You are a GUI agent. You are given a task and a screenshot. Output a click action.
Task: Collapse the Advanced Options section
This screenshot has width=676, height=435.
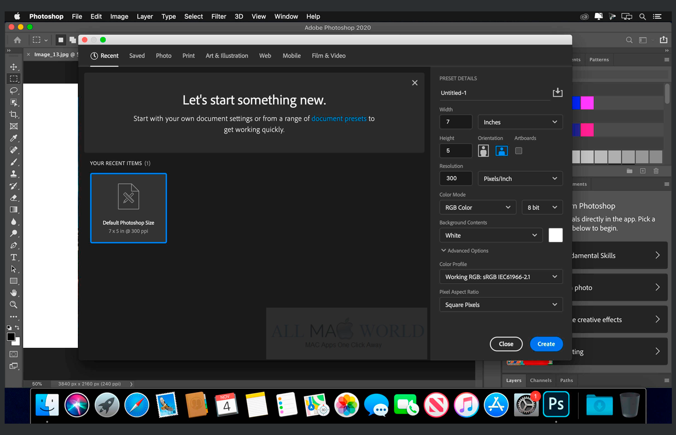click(x=465, y=251)
